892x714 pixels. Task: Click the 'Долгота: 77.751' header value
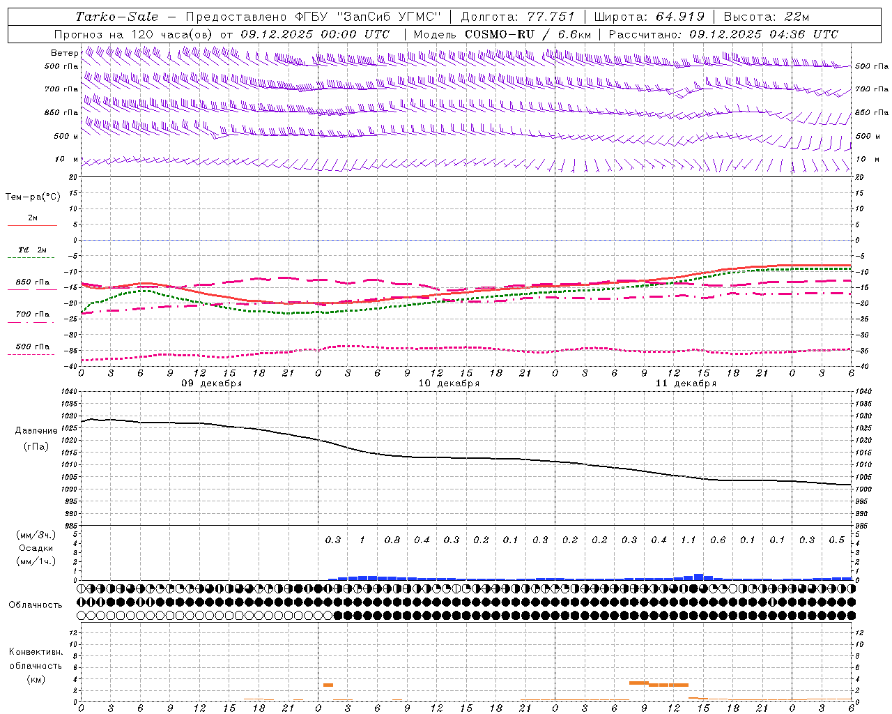518,17
